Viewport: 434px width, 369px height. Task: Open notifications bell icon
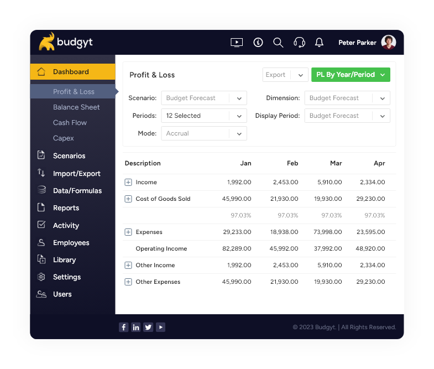(x=319, y=43)
